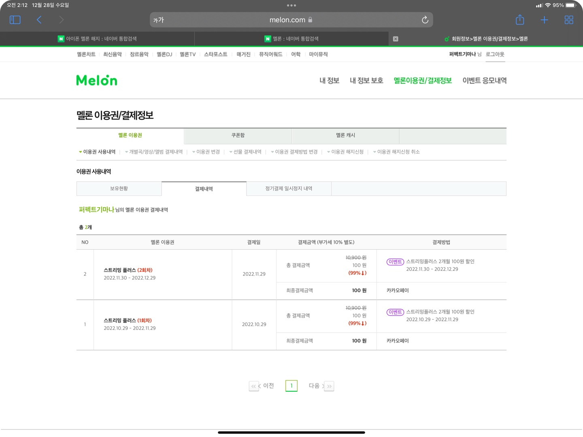Viewport: 583px width, 437px height.
Task: Open 어학 in top navigation
Action: [296, 54]
